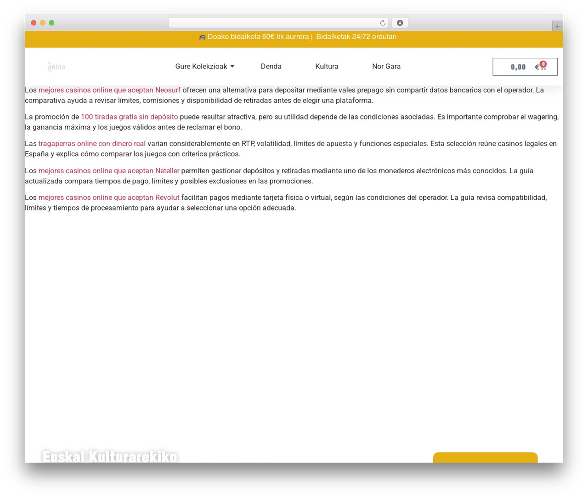
Task: Reload the page with the refresh icon
Action: [382, 23]
